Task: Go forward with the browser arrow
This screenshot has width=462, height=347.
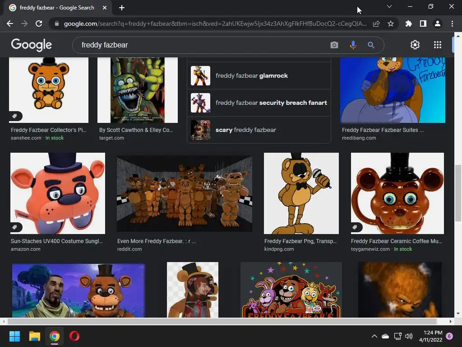Action: [24, 23]
